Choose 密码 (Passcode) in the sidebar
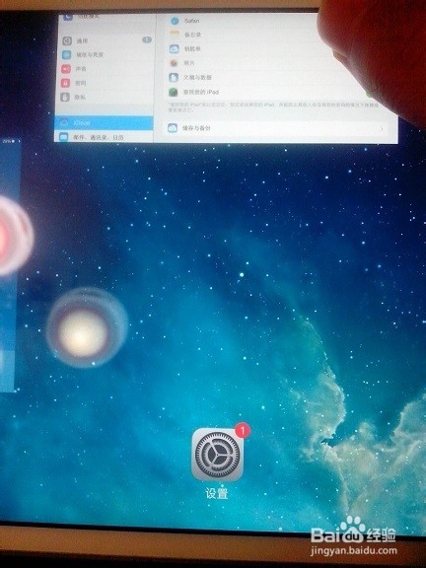Screen dimensions: 426x568 (x=106, y=83)
